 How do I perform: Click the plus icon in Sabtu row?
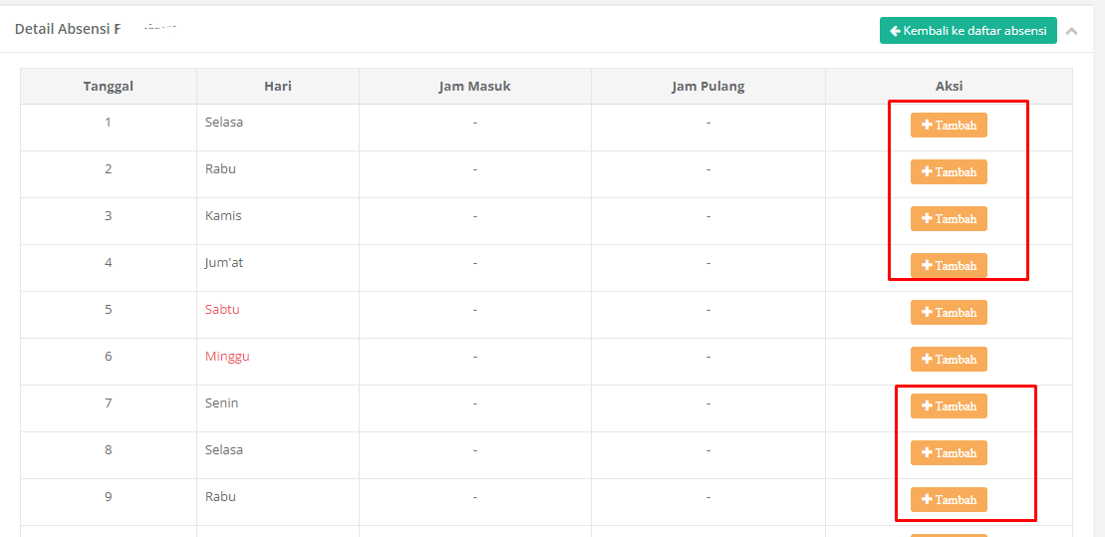coord(927,313)
